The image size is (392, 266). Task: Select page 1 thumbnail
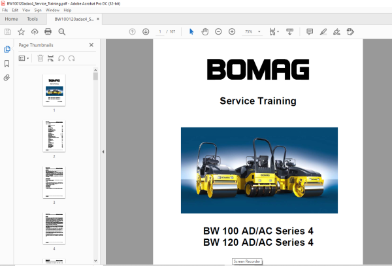click(54, 90)
